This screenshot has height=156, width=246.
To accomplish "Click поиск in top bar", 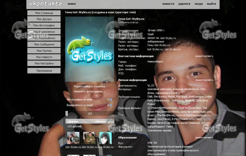I will [x=72, y=4].
